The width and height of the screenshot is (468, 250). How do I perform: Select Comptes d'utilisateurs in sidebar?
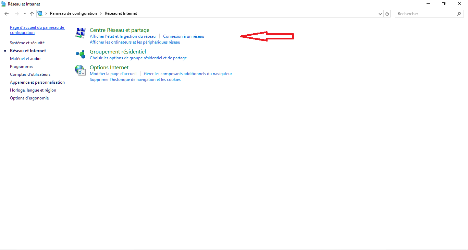tap(30, 74)
